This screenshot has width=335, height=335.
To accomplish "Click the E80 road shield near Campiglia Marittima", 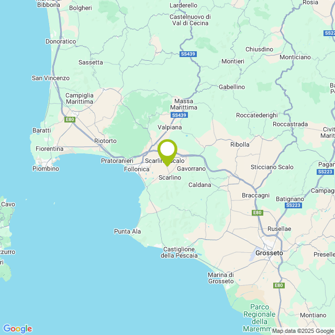I will (x=70, y=119).
